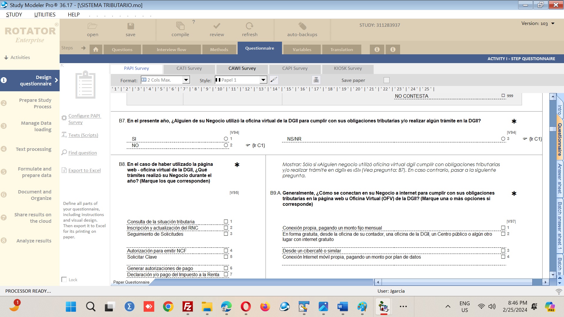
Task: Go to home step icon
Action: click(x=96, y=49)
